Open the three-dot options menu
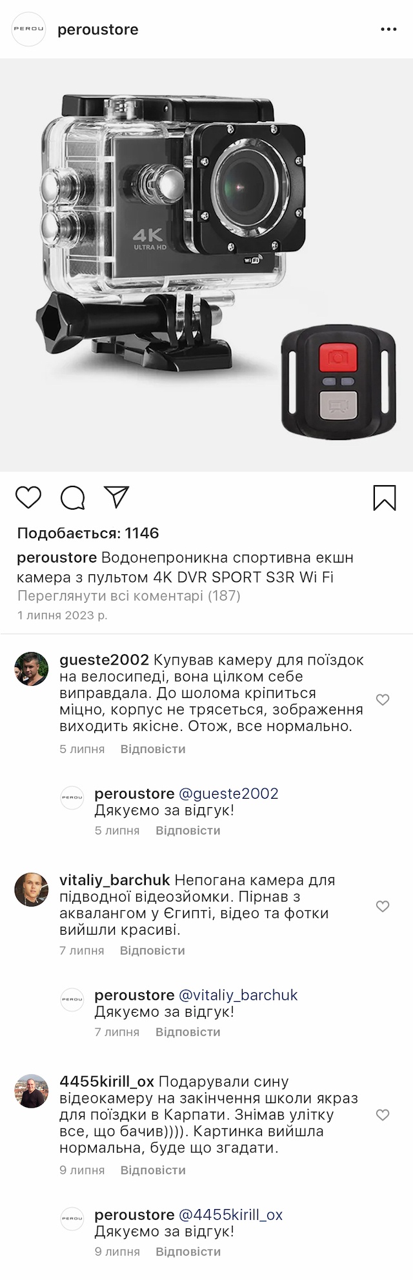Screen dimensions: 413x1280 point(388,30)
